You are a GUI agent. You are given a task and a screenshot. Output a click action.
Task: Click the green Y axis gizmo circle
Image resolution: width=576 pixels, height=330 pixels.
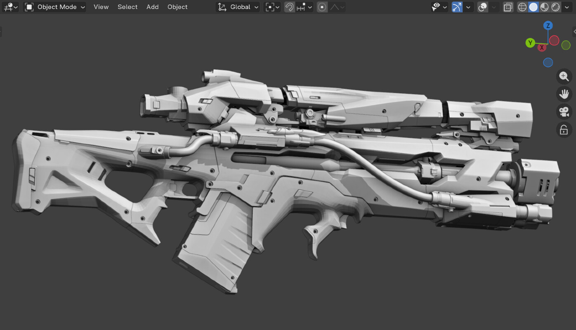pyautogui.click(x=530, y=43)
